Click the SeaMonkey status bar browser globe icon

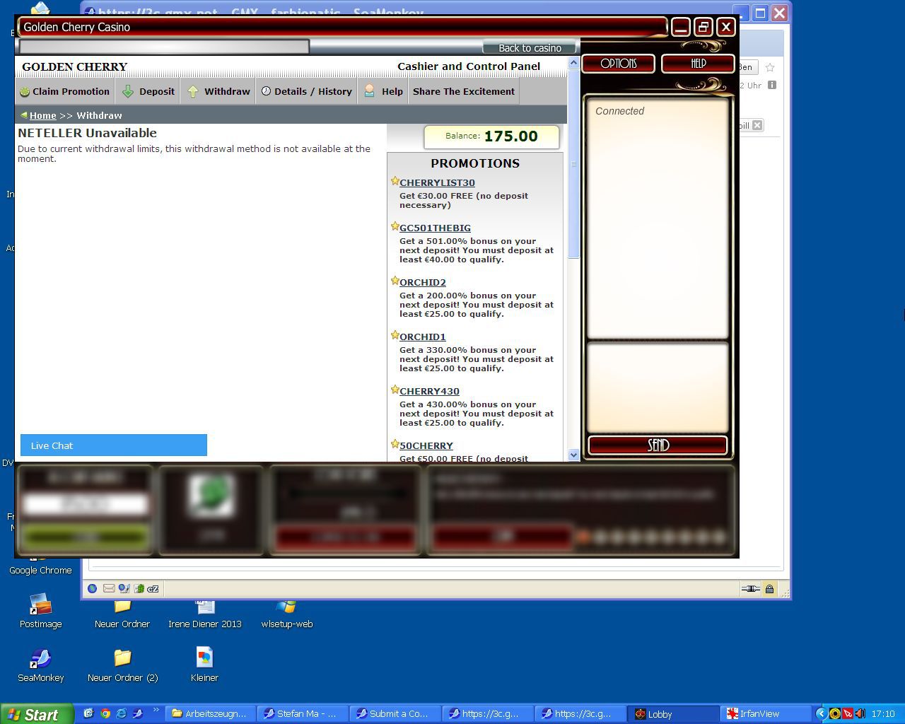pos(93,588)
